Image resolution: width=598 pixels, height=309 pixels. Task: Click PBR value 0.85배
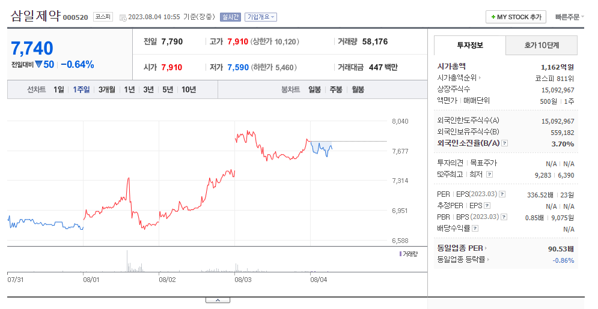click(534, 218)
